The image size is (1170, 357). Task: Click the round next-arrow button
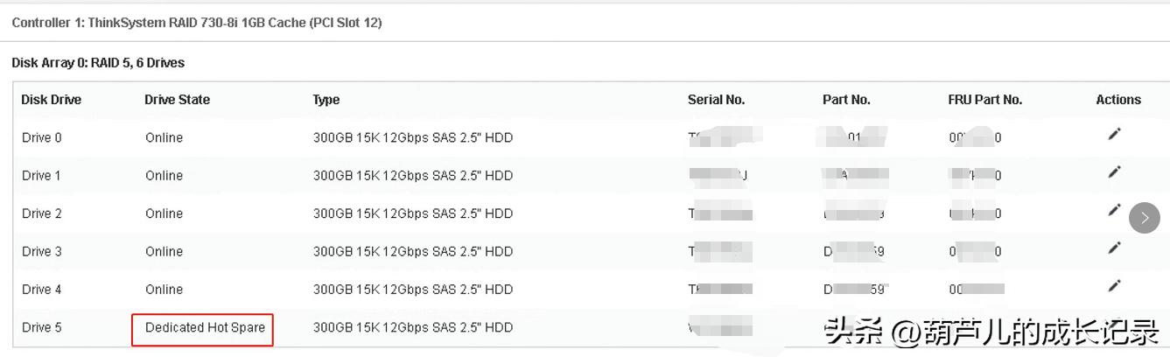(x=1145, y=218)
